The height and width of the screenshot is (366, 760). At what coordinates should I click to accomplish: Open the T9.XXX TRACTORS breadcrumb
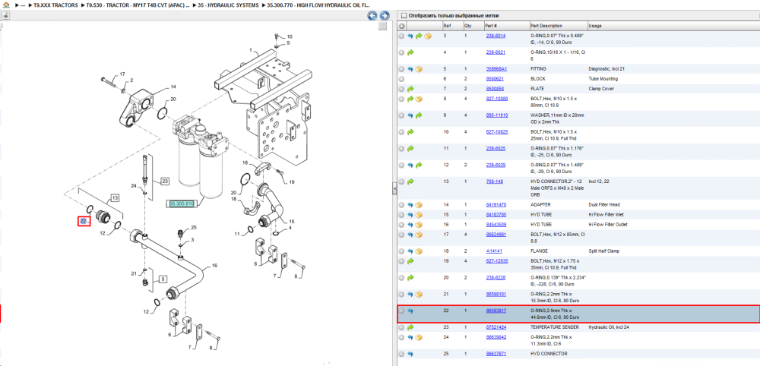(55, 5)
